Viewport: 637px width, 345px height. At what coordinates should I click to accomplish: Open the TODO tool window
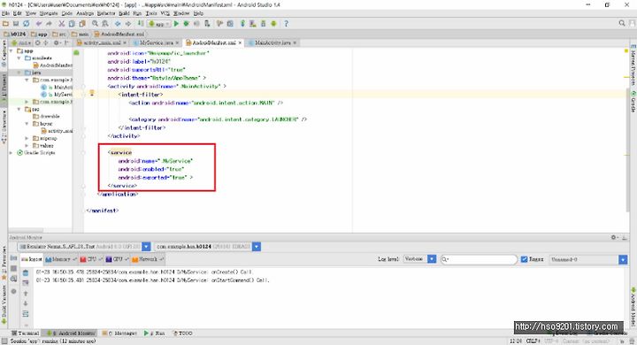tap(183, 333)
